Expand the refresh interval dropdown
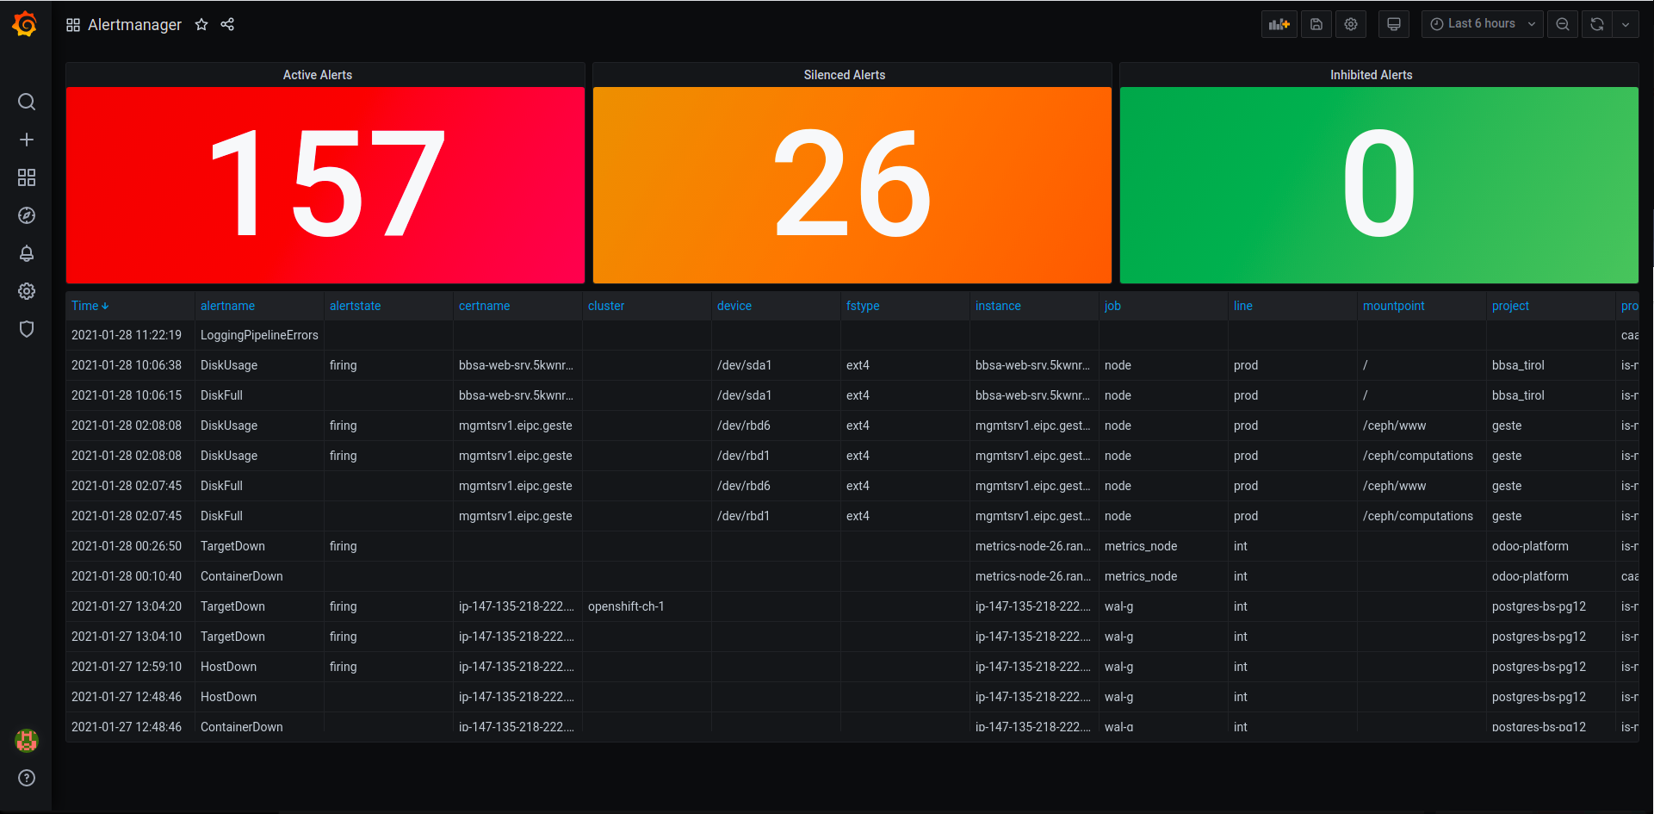1654x814 pixels. [x=1626, y=24]
